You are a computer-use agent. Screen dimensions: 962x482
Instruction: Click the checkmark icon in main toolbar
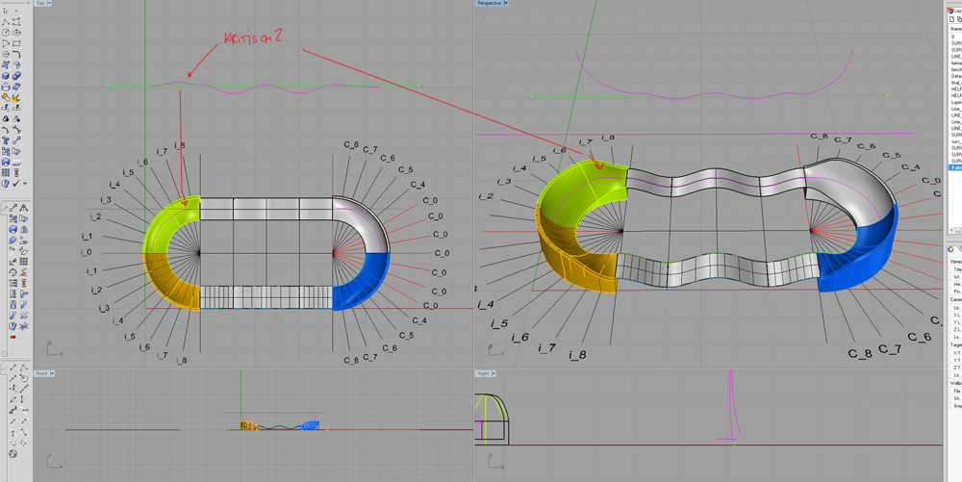coord(16,183)
